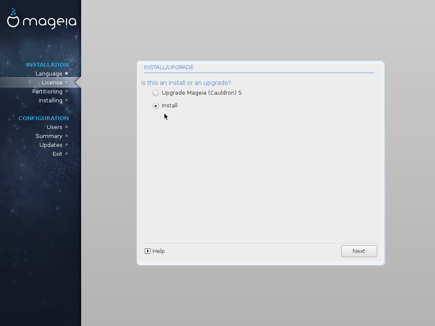
Task: Click the Help expander triangle icon
Action: (x=147, y=251)
